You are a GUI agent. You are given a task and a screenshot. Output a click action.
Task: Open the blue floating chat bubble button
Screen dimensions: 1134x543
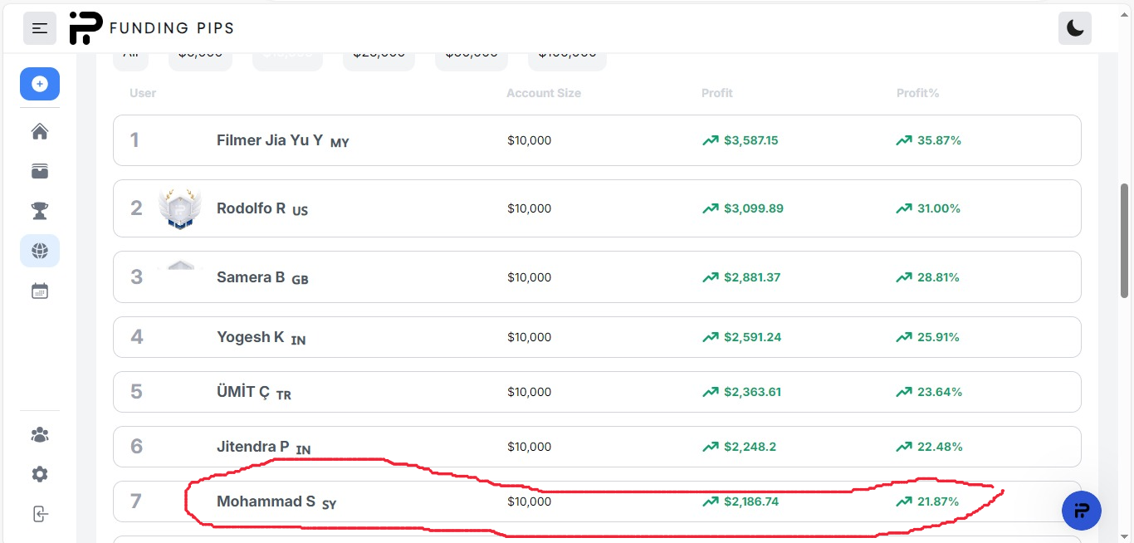[x=1081, y=511]
